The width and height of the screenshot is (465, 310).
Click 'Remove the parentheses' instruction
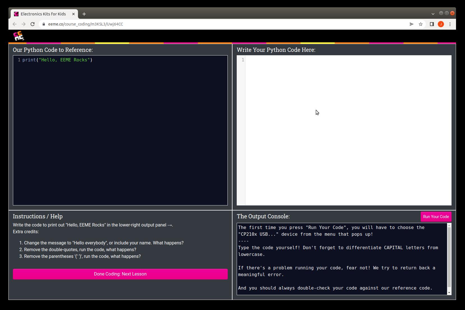point(82,256)
